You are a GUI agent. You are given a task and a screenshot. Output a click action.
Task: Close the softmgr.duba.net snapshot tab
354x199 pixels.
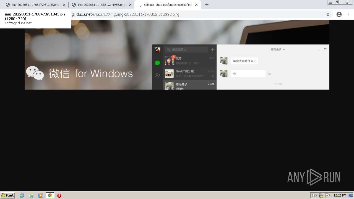(x=197, y=5)
